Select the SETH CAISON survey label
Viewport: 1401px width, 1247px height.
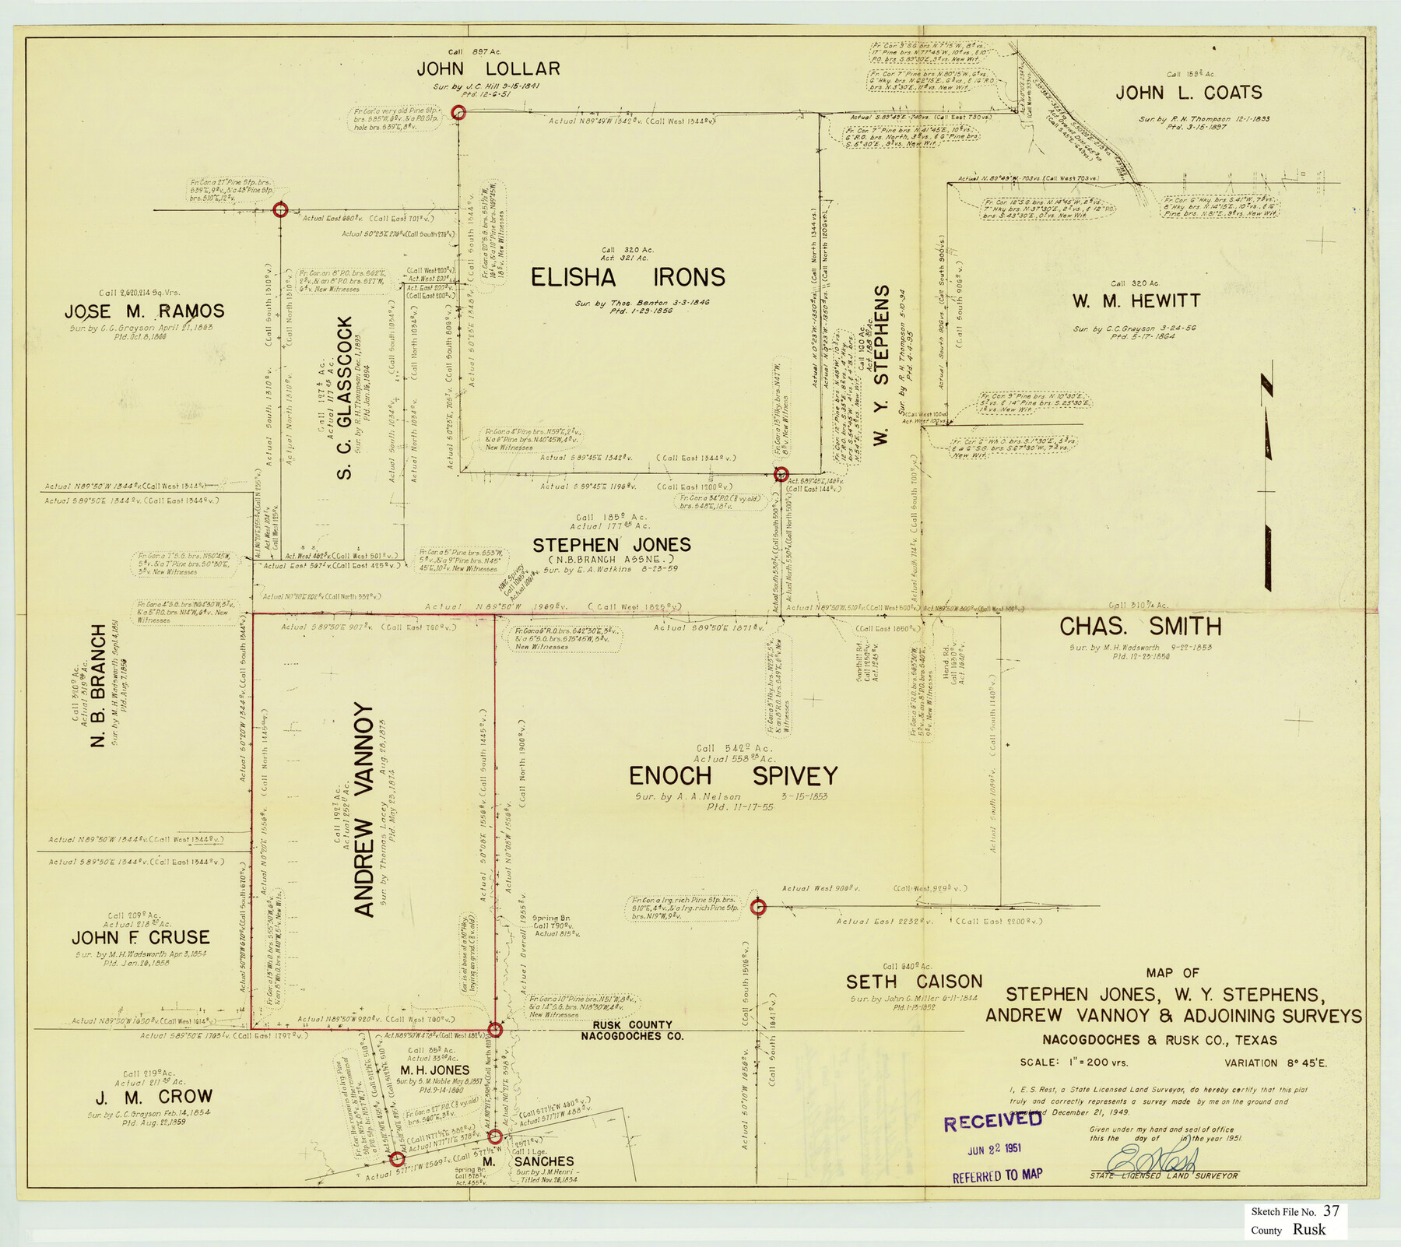pyautogui.click(x=914, y=982)
